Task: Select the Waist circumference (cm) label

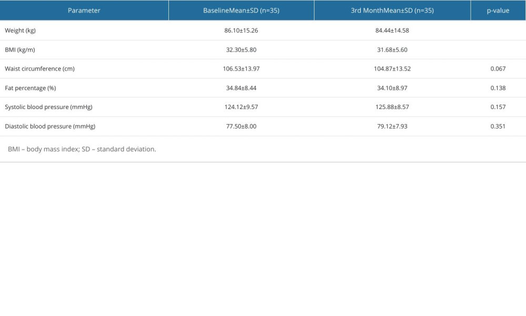Action: pyautogui.click(x=39, y=69)
